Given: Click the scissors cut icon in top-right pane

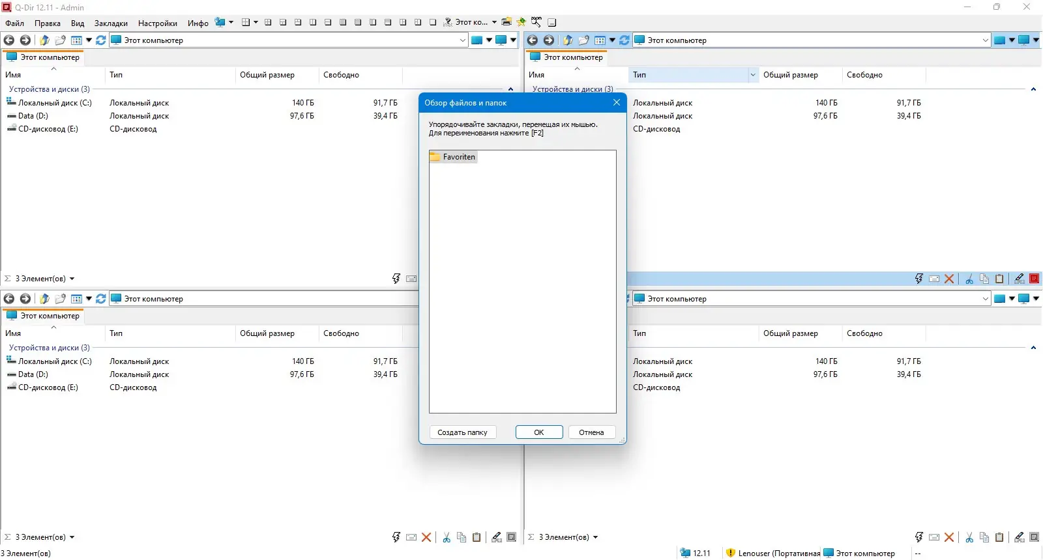Looking at the screenshot, I should [x=969, y=279].
